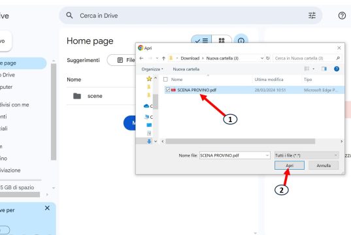This screenshot has width=351, height=235.
Task: Click the file dialog Back arrow
Action: 141,58
